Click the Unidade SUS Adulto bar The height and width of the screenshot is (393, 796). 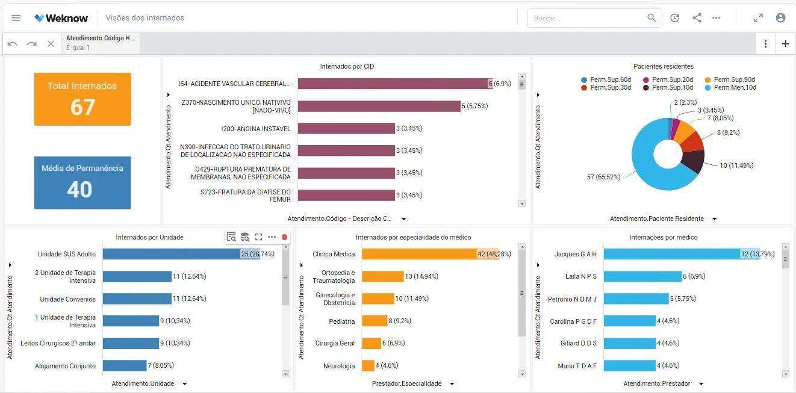[x=181, y=254]
